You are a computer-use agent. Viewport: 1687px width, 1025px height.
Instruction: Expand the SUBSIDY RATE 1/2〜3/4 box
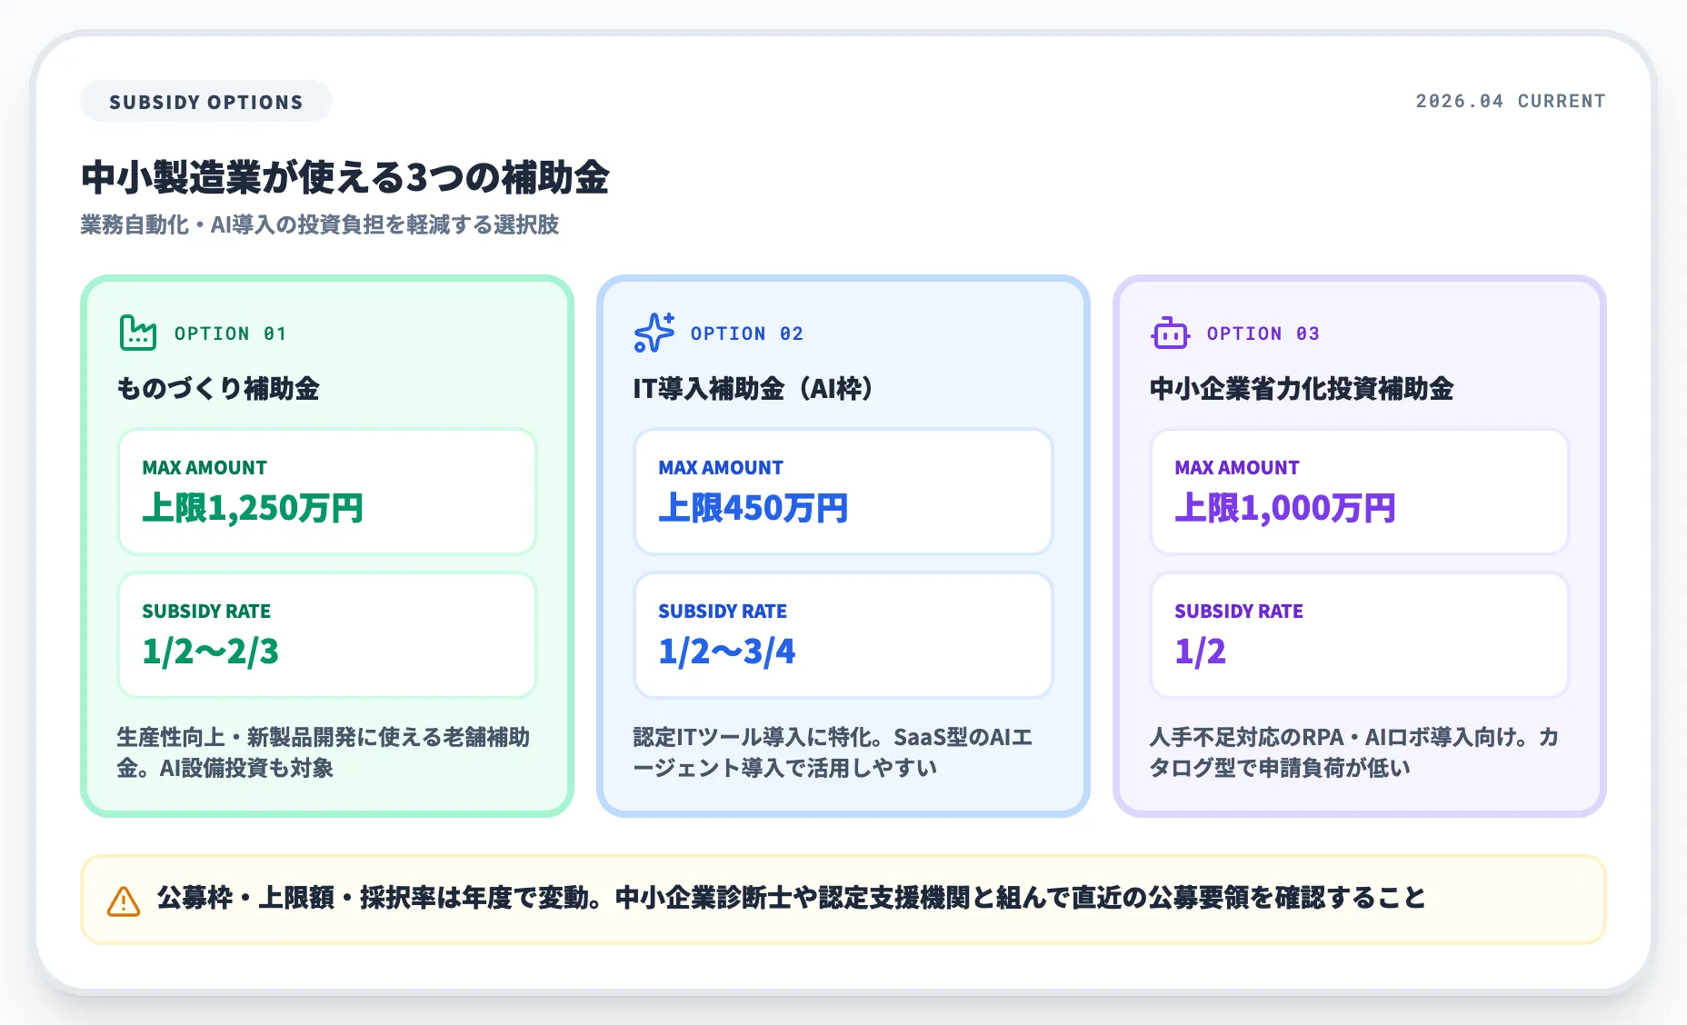842,634
